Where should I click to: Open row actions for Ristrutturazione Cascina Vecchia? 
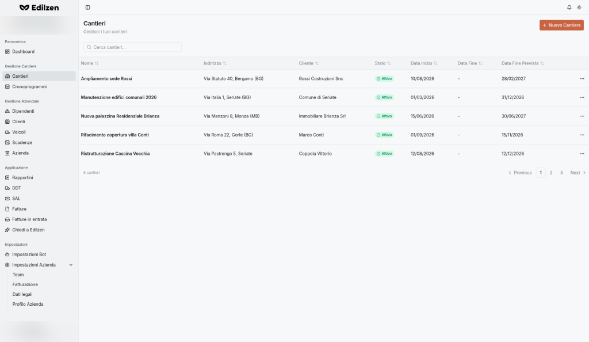click(x=582, y=154)
